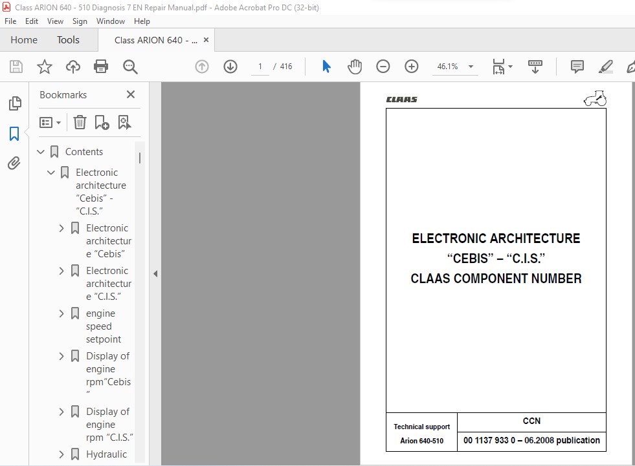Expand Electronic architecture "C.I.S." sub-bookmark
635x466 pixels.
click(x=61, y=271)
